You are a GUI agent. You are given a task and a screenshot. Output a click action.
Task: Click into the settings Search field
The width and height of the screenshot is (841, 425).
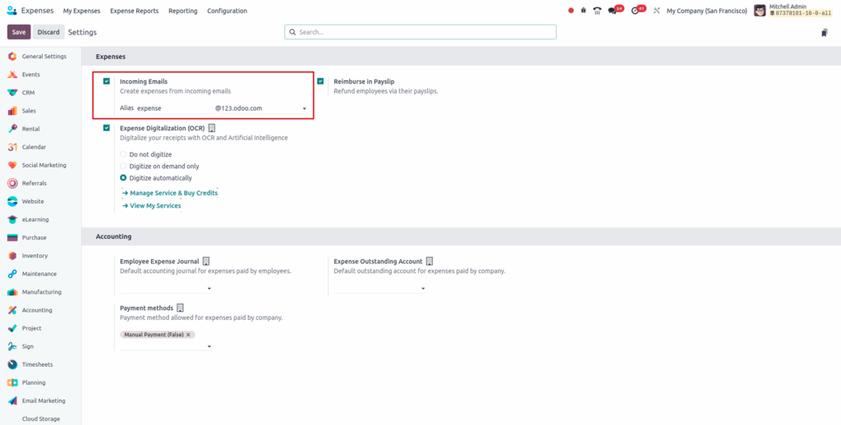pyautogui.click(x=420, y=32)
